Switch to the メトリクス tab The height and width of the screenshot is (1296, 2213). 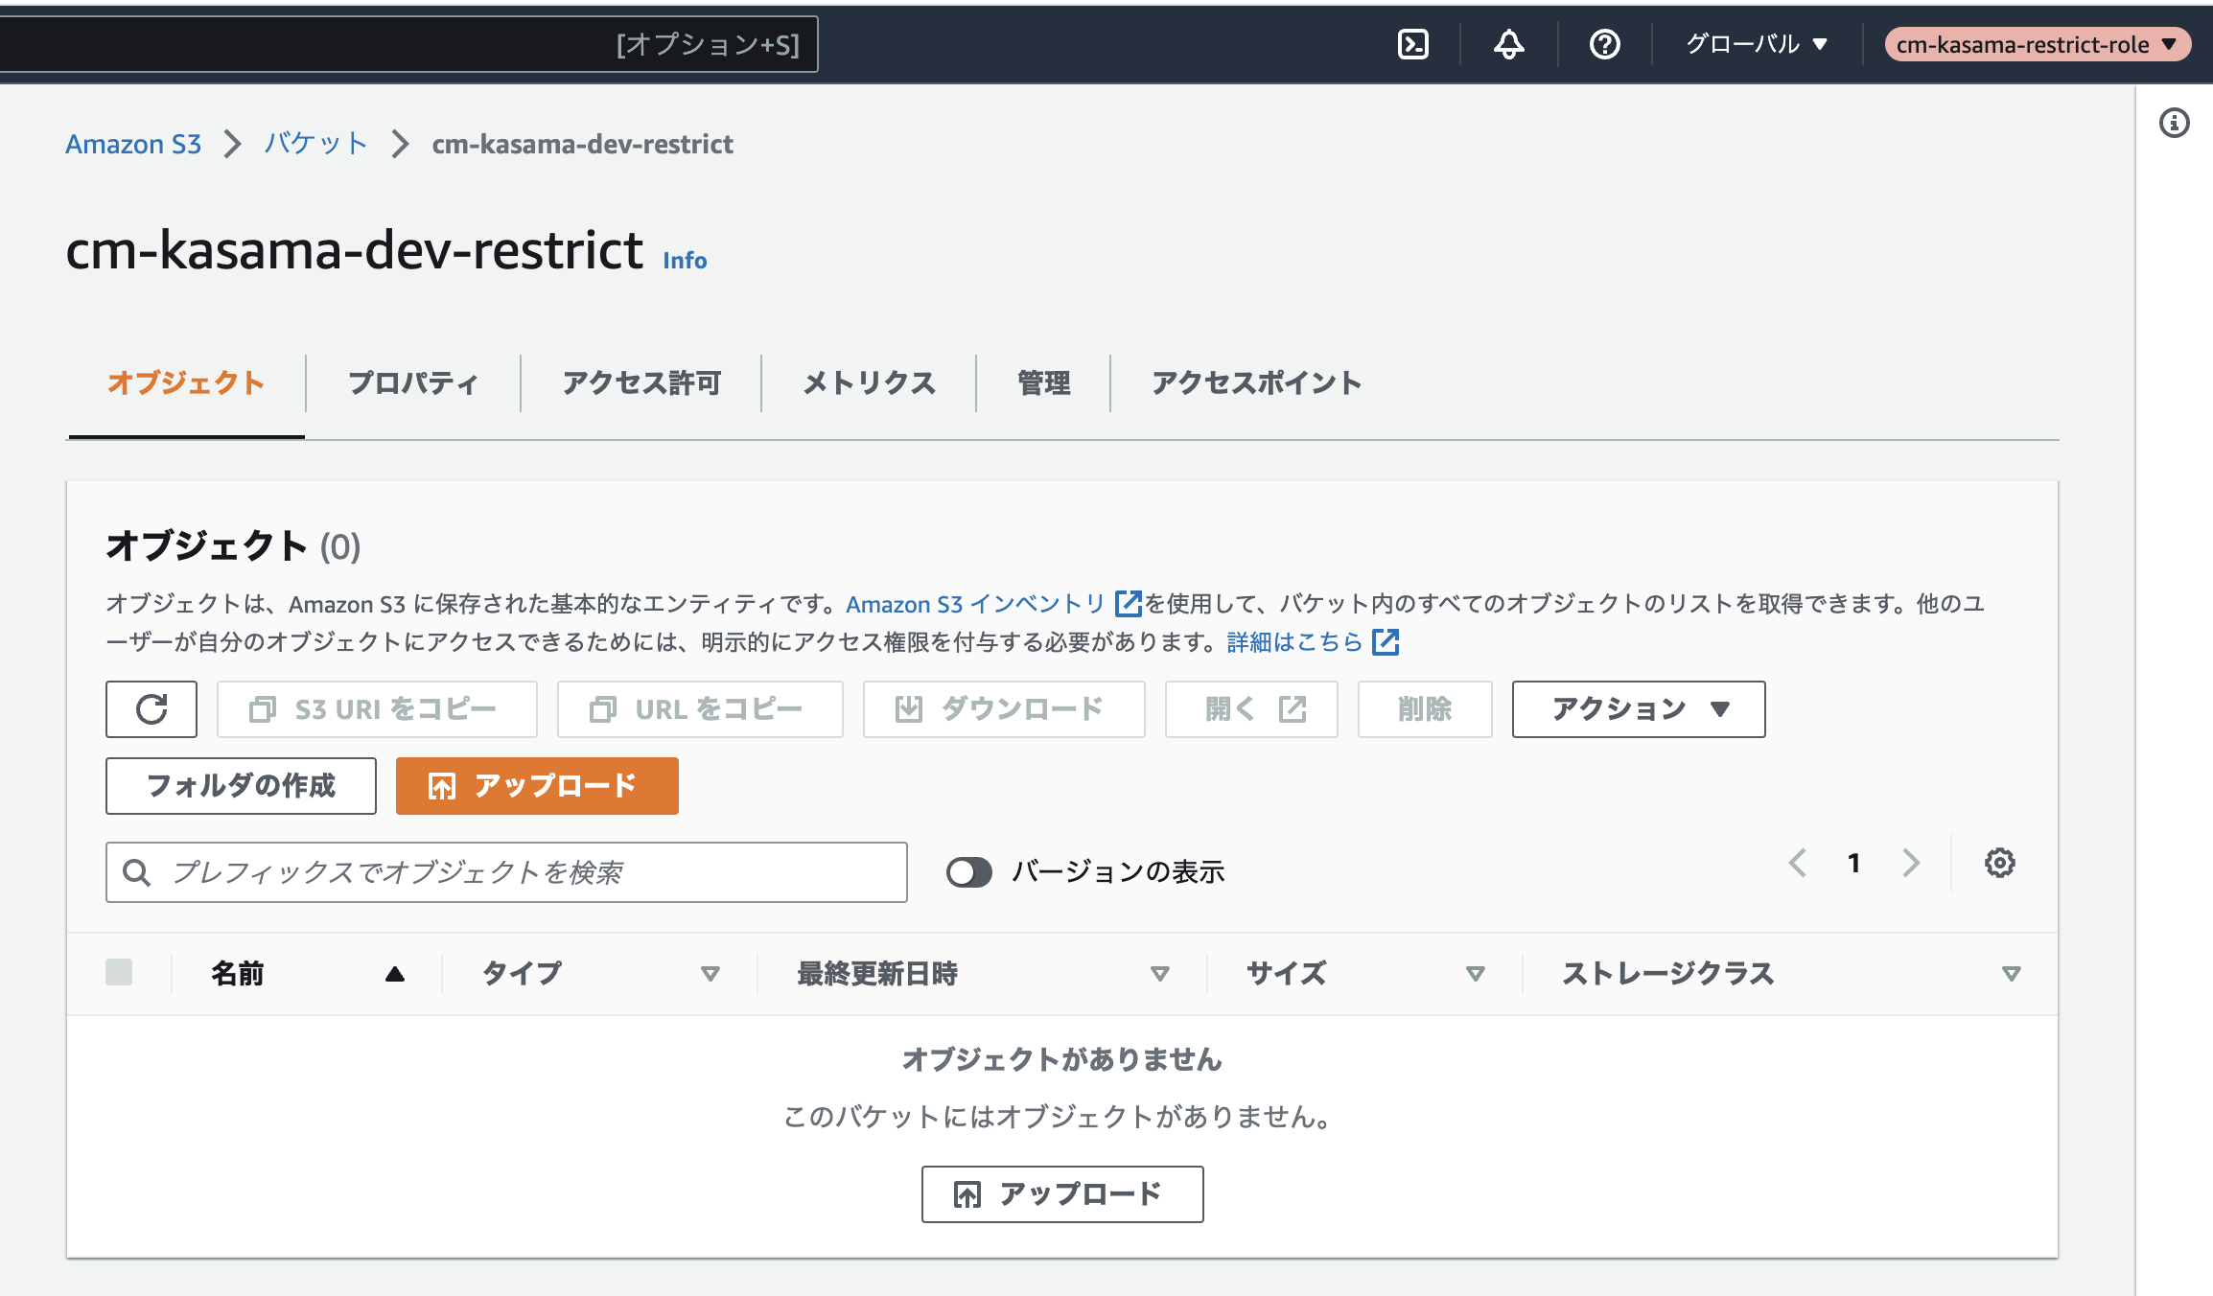[x=869, y=382]
